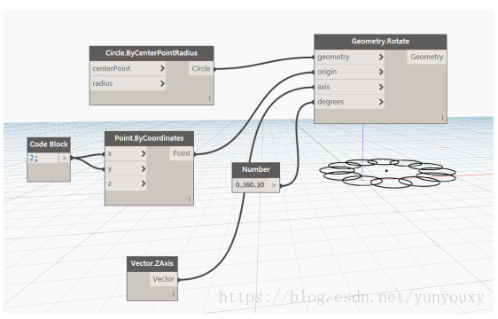
Task: Select the centerPoint input port
Action: click(x=128, y=68)
